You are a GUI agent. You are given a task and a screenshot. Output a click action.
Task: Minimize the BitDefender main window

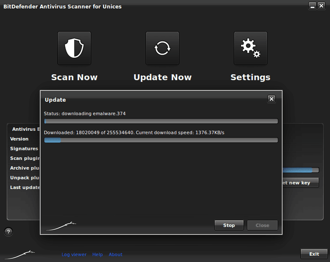tap(312, 6)
